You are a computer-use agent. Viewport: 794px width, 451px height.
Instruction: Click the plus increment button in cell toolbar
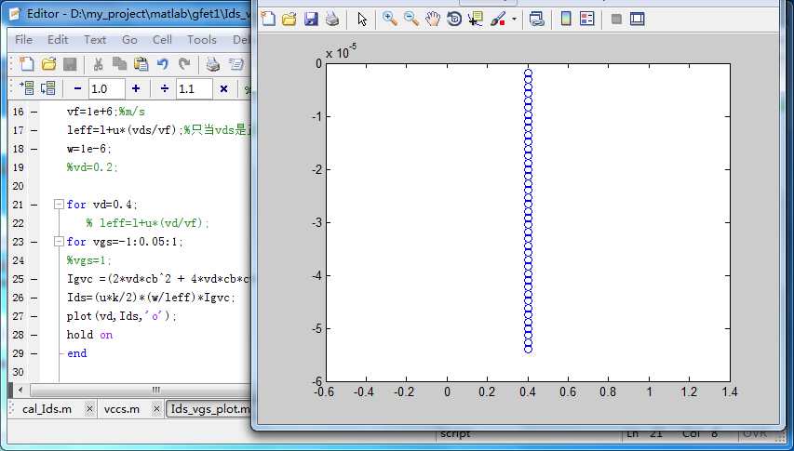[x=136, y=88]
